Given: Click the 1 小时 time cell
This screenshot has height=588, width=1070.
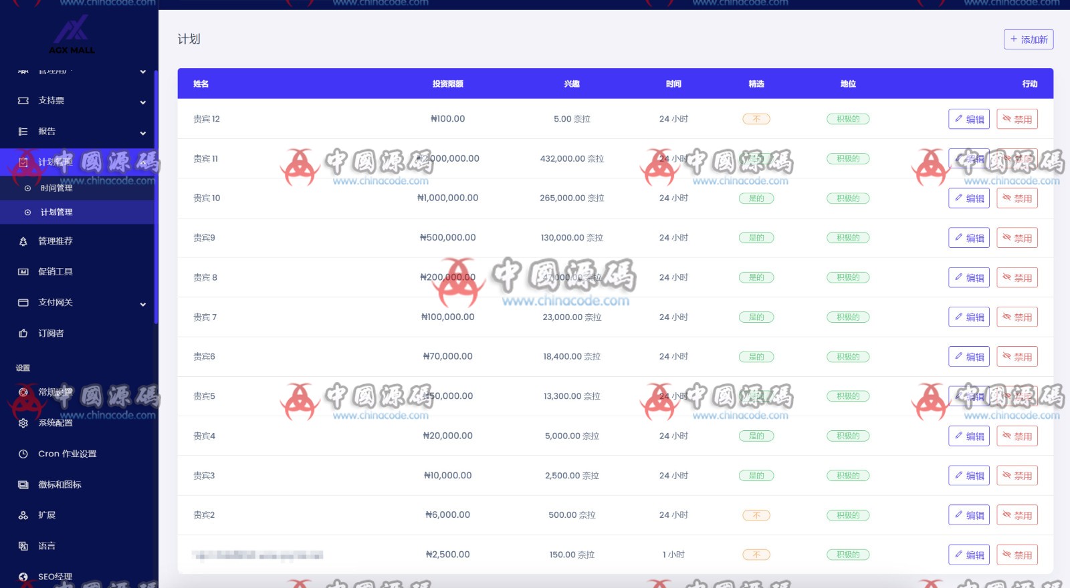Looking at the screenshot, I should coord(673,555).
